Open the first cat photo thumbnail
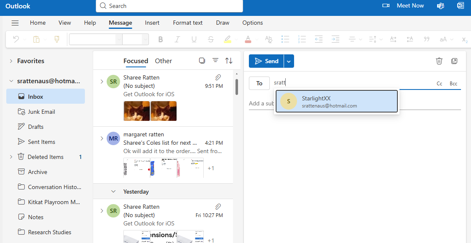The height and width of the screenshot is (243, 471). click(137, 111)
